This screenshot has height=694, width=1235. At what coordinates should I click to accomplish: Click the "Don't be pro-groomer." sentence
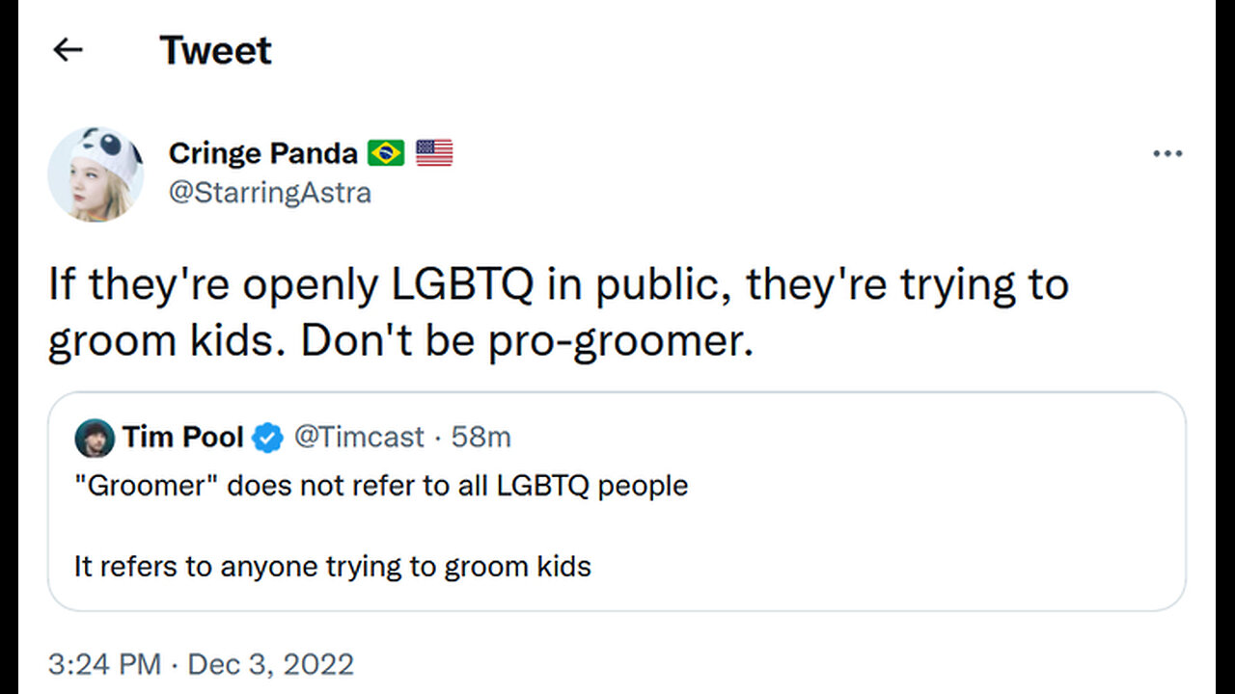(527, 344)
